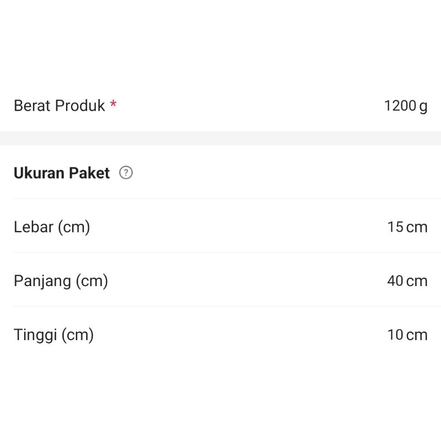Image resolution: width=441 pixels, height=441 pixels.
Task: Click the red required asterisk
Action: 113,104
